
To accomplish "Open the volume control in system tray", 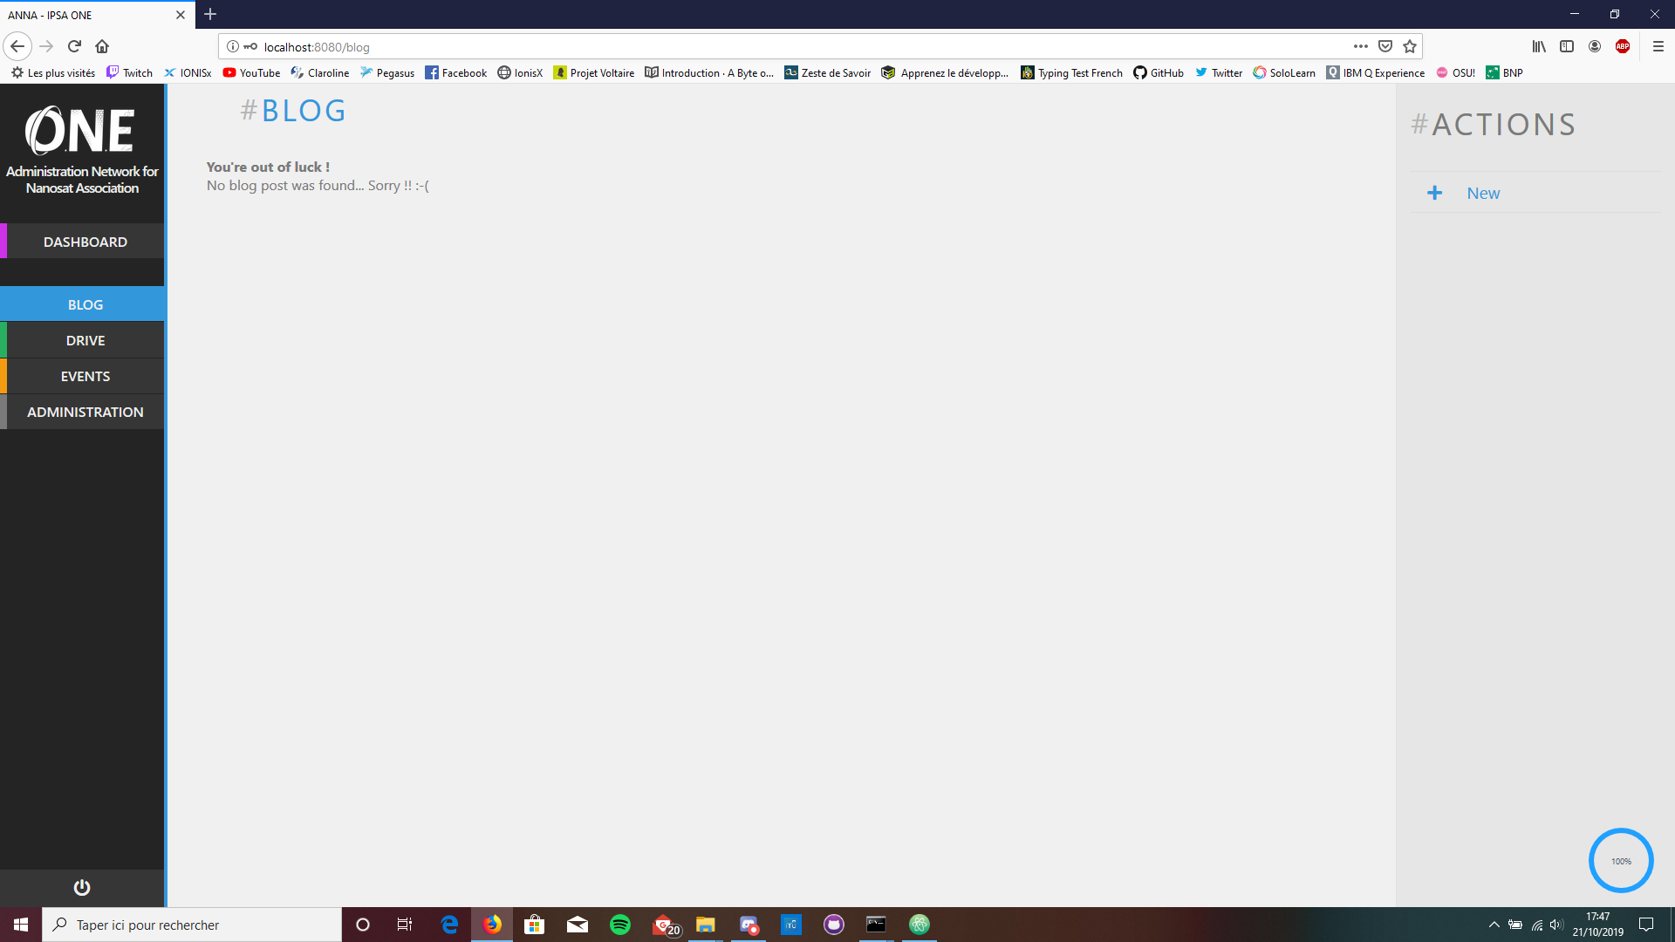I will pos(1556,925).
